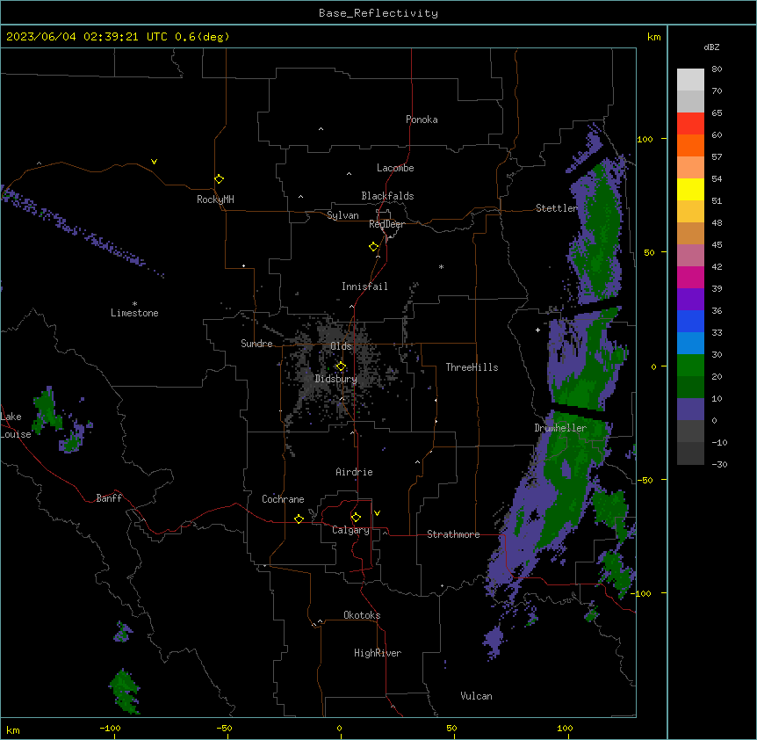This screenshot has height=740, width=757.
Task: Click the Innisfail city label
Action: click(x=364, y=287)
